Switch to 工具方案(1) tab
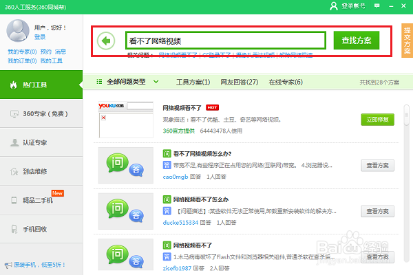This screenshot has width=413, height=275. 193,82
